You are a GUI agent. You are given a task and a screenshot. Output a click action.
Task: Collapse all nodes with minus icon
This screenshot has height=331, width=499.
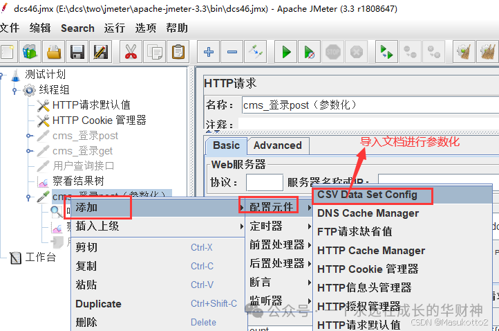coord(232,52)
